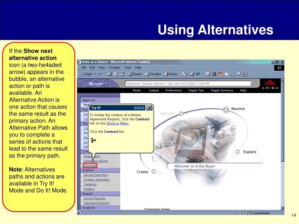299x224 pixels.
Task: Click the Shortcut Menu link in bubble
Action: click(x=117, y=123)
